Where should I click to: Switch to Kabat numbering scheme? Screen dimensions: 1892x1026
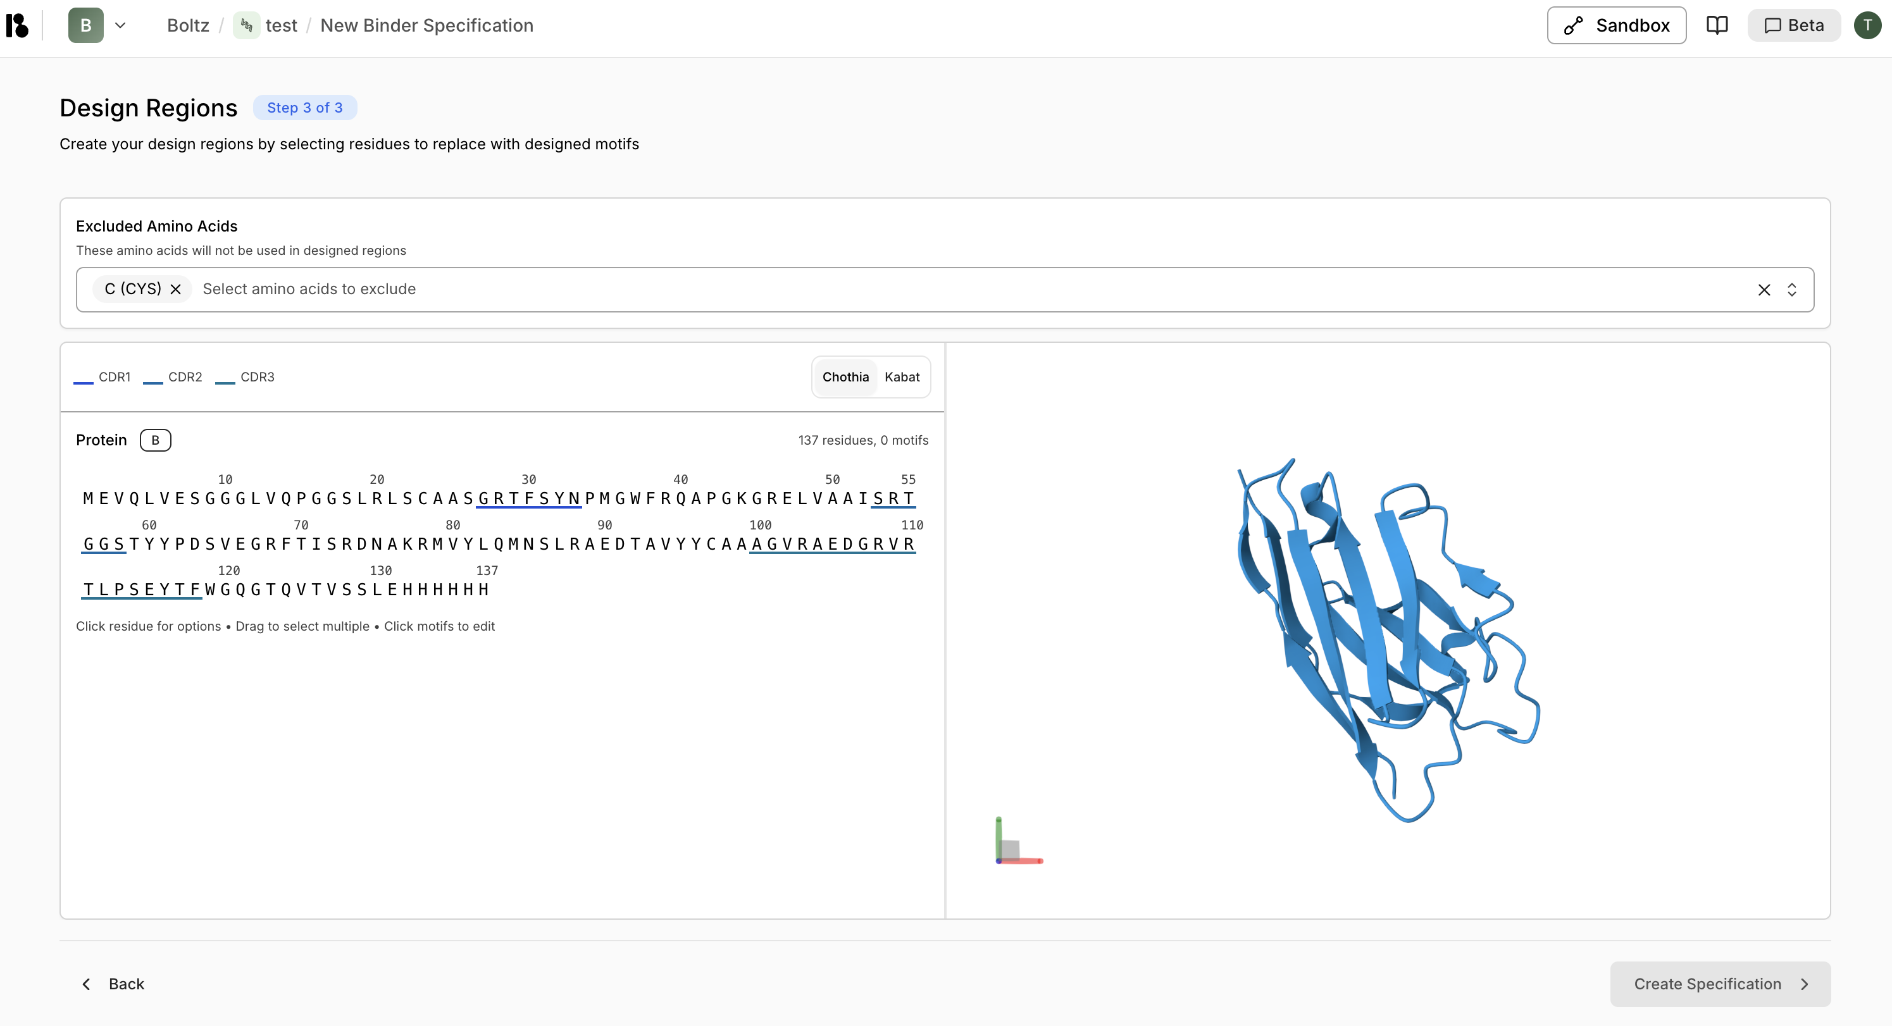903,377
